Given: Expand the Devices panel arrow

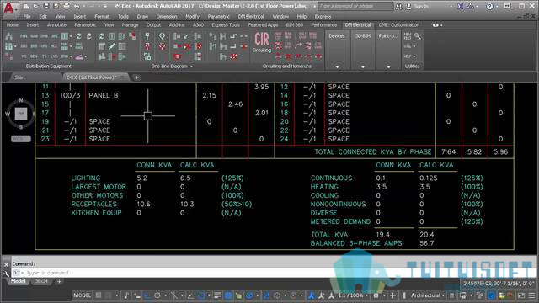Looking at the screenshot, I should coord(337,67).
